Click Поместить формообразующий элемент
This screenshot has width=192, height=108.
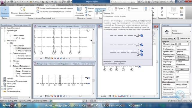[54, 12]
